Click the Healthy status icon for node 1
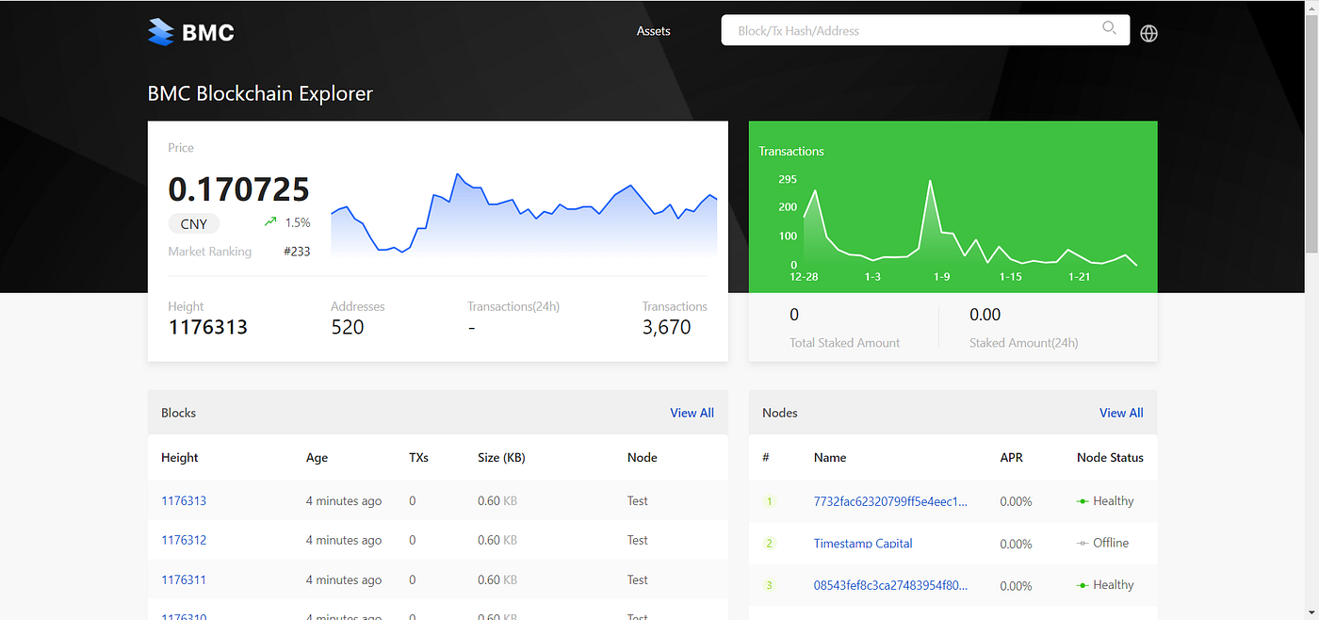Screen dimensions: 1319x620 (x=1083, y=501)
